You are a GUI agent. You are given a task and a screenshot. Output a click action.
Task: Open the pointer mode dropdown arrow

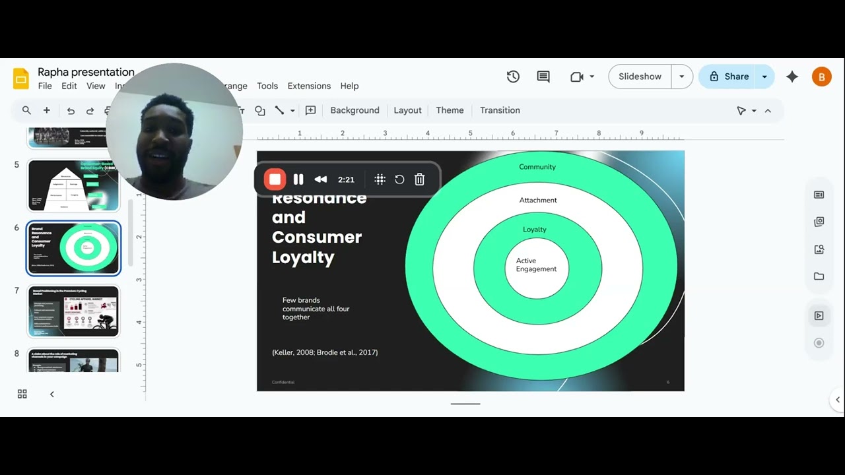tap(754, 111)
